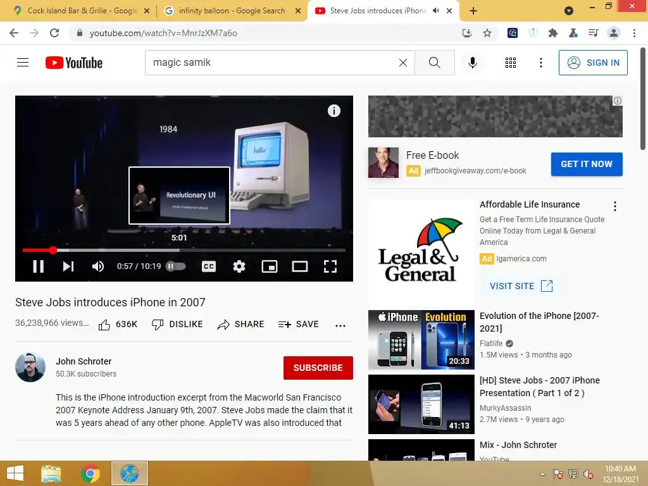648x486 pixels.
Task: Skip to next video in player
Action: click(x=68, y=266)
